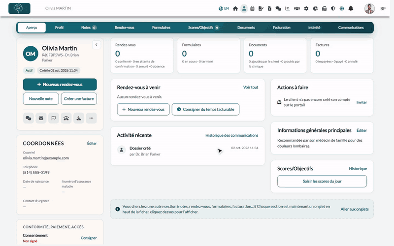Switch to the Profil tab
394x246 pixels.
59,28
